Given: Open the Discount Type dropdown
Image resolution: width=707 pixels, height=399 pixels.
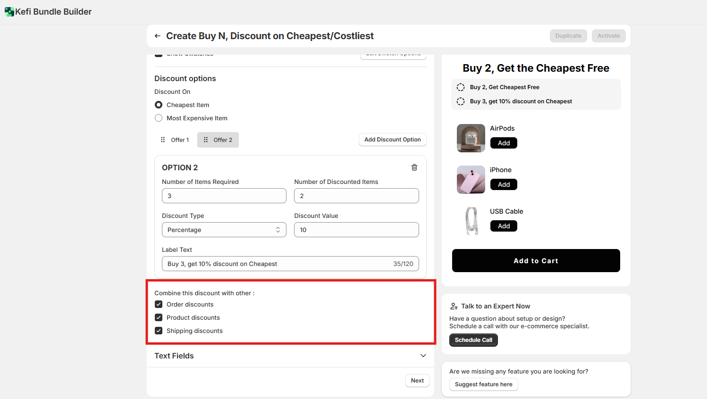Looking at the screenshot, I should pyautogui.click(x=224, y=230).
